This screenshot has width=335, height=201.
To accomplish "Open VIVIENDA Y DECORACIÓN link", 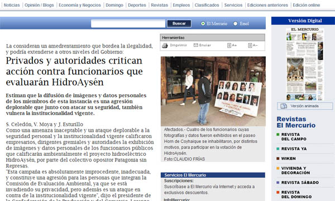I will pyautogui.click(x=295, y=170).
